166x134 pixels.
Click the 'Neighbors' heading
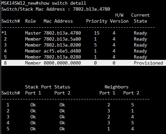(117, 87)
